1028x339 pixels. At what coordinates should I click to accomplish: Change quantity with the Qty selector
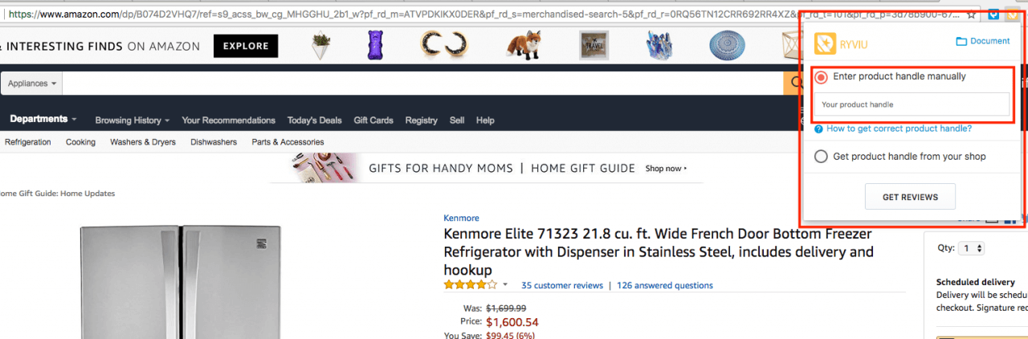972,249
